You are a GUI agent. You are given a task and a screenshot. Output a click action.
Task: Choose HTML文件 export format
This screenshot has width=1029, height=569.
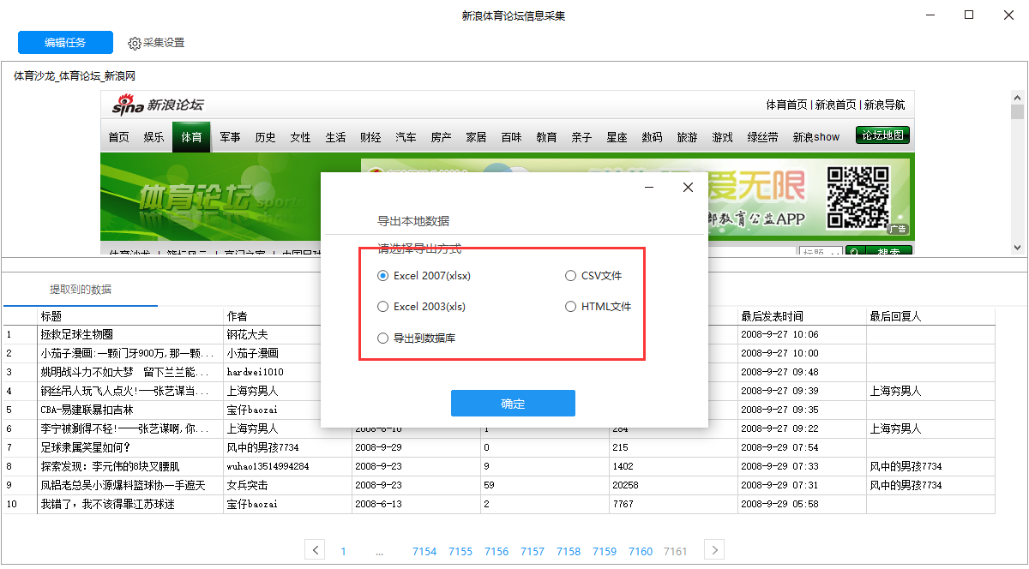(x=599, y=306)
